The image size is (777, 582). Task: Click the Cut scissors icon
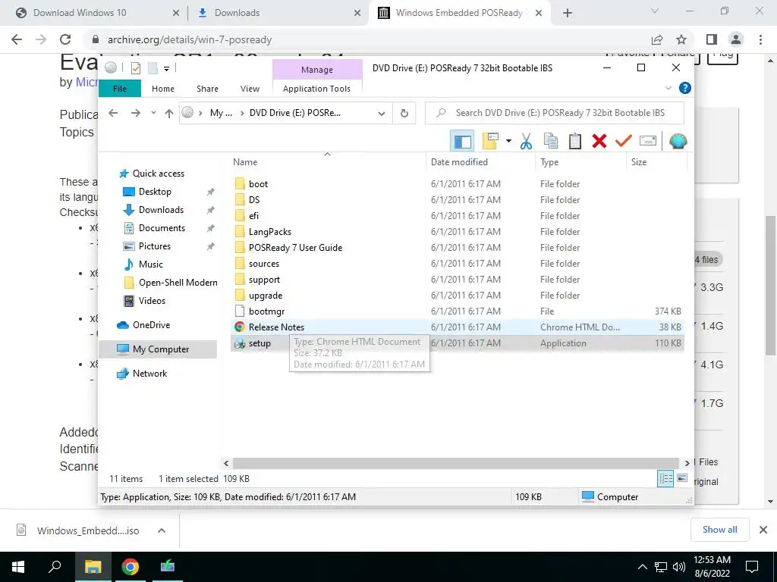(x=526, y=142)
